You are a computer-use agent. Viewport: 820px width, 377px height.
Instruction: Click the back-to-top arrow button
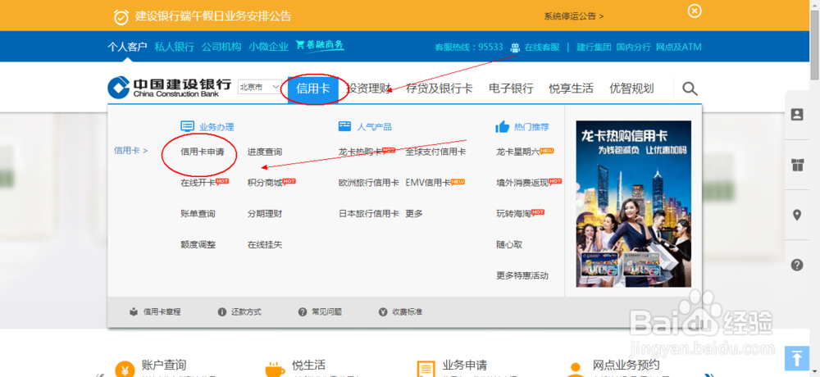click(x=797, y=359)
